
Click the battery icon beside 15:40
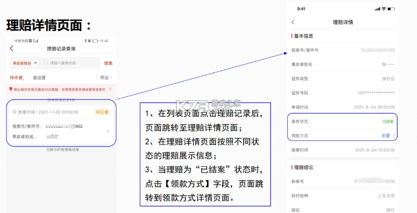coord(95,41)
